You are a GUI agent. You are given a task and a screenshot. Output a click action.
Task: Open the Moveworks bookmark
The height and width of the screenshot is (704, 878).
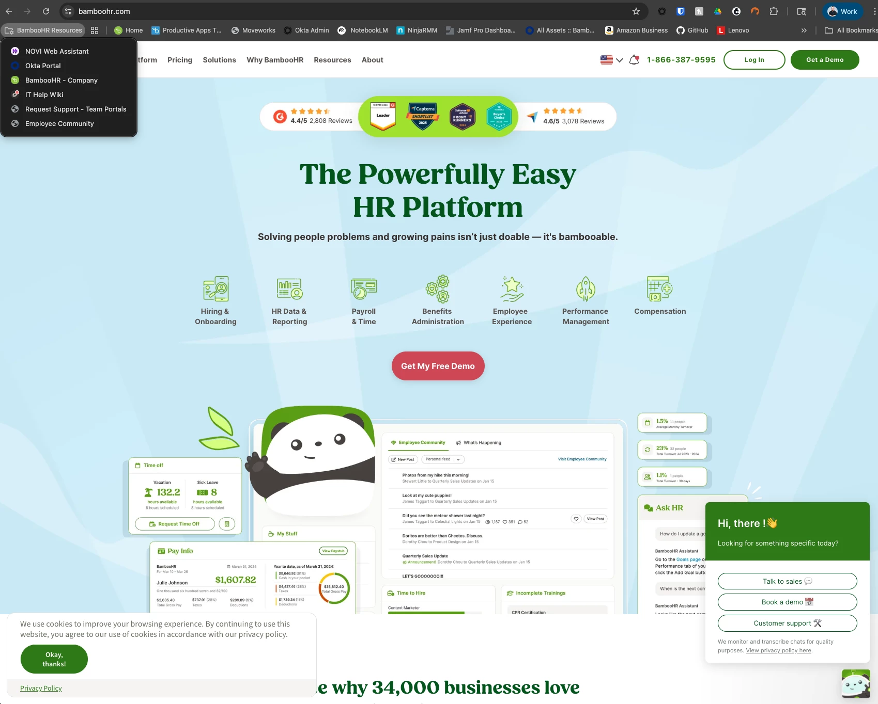(253, 30)
